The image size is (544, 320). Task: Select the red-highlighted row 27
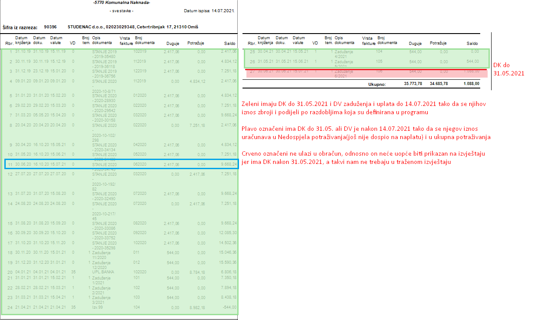[366, 73]
